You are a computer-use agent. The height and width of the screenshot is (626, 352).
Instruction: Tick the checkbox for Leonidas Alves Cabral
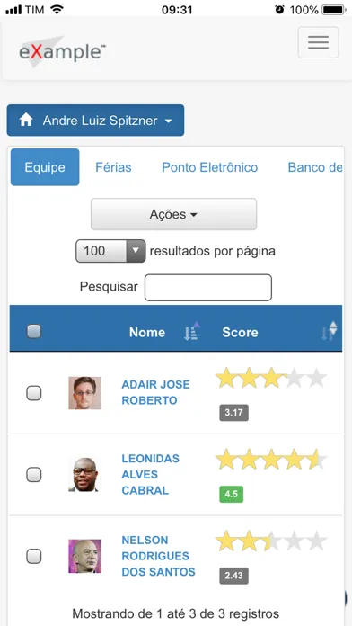[34, 474]
